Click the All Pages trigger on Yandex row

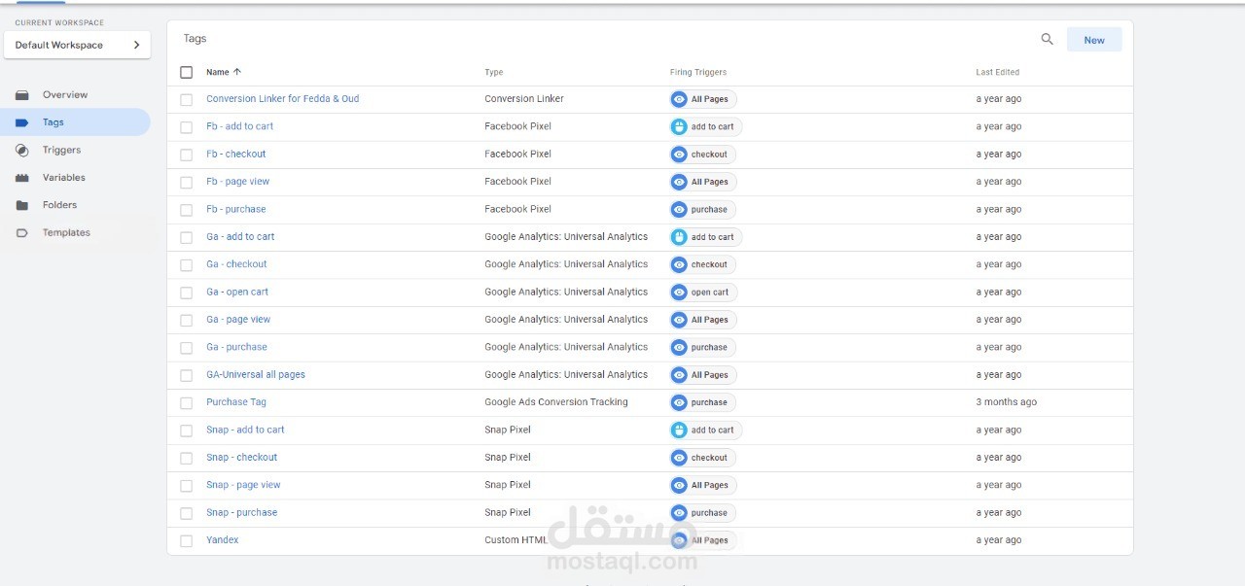(703, 540)
